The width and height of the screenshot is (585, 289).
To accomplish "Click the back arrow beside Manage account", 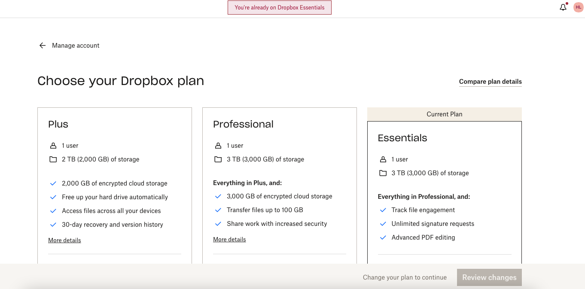I will [x=42, y=46].
